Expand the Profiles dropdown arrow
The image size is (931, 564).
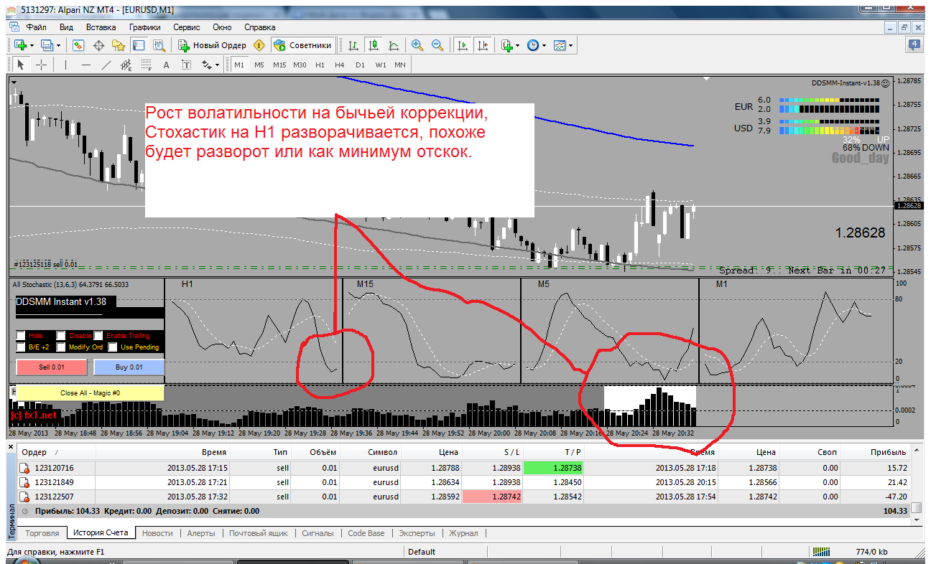[x=60, y=46]
